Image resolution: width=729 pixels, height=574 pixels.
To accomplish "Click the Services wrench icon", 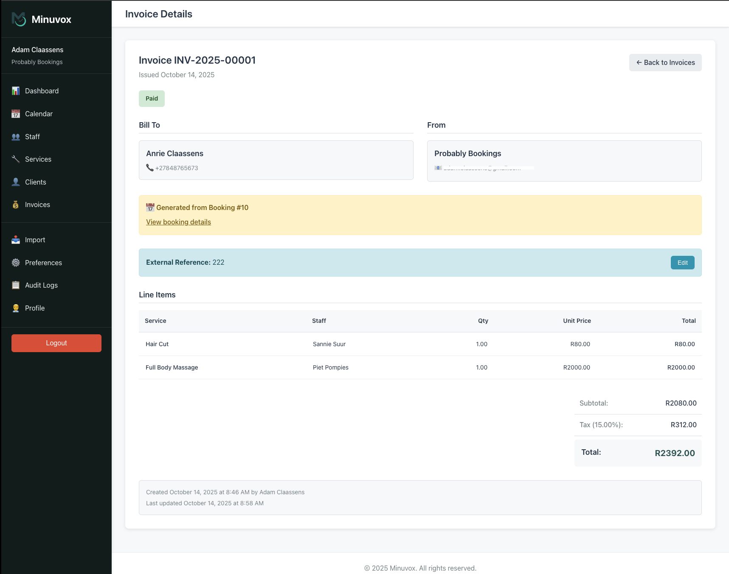I will tap(16, 159).
